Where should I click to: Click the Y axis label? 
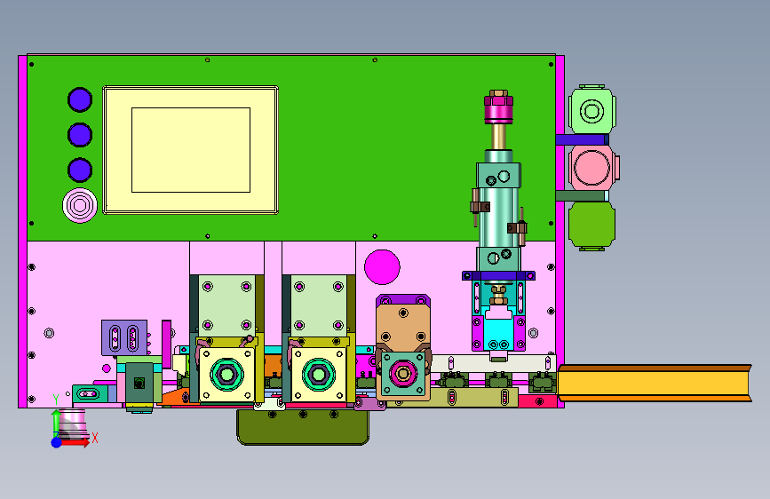pos(55,400)
